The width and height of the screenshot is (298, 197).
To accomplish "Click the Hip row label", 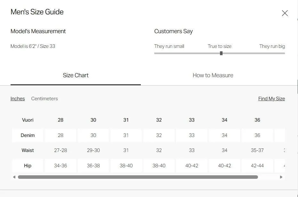I will 28,166.
